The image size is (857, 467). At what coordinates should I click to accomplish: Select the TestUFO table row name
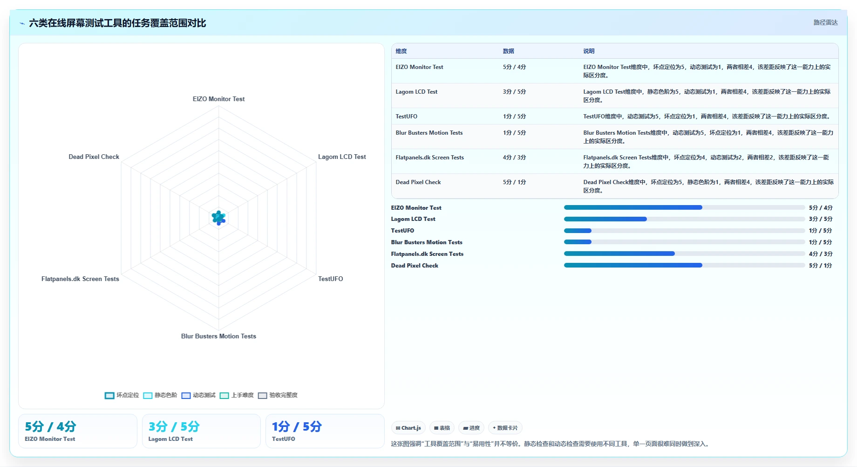pos(407,117)
